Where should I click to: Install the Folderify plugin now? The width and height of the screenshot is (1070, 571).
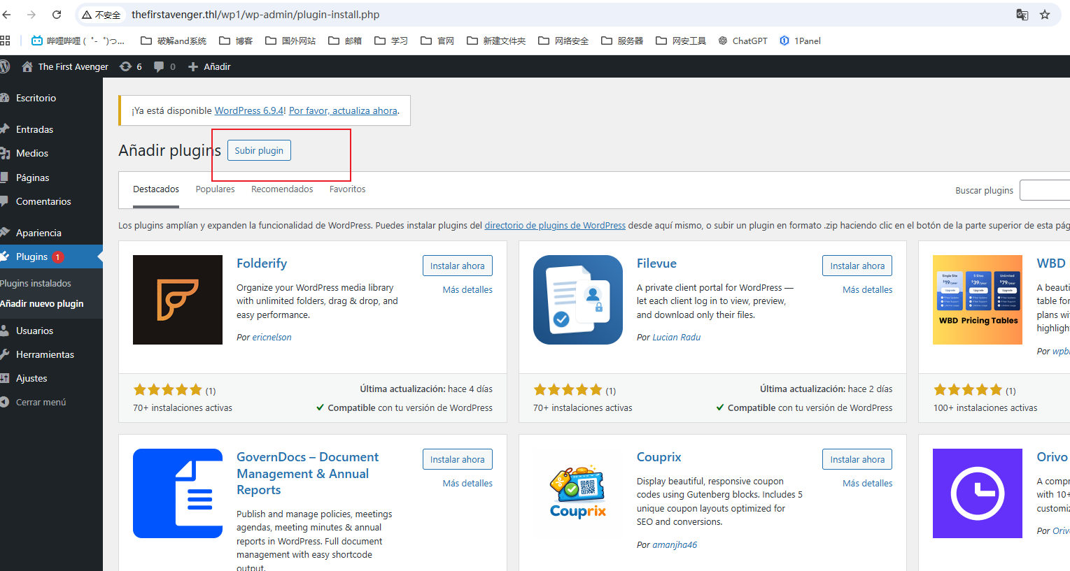click(x=458, y=266)
